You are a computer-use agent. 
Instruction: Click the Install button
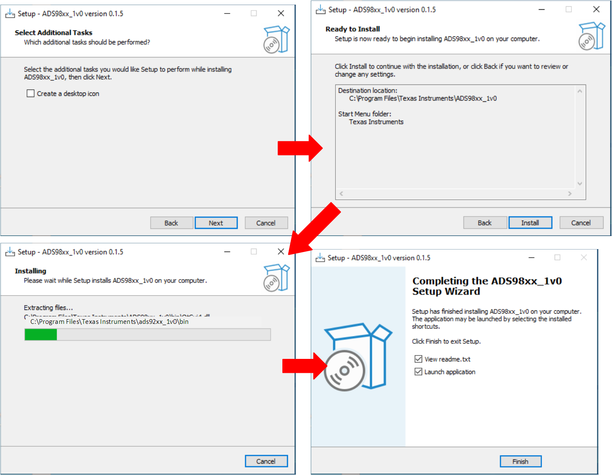tap(530, 223)
